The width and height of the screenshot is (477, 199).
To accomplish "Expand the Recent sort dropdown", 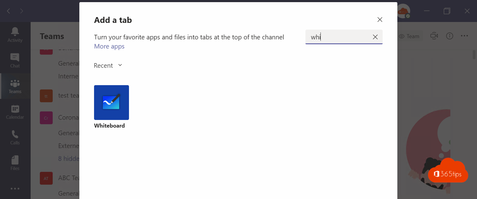I will [x=108, y=65].
